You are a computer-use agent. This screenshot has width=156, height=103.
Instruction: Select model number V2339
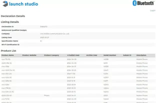[106, 66]
